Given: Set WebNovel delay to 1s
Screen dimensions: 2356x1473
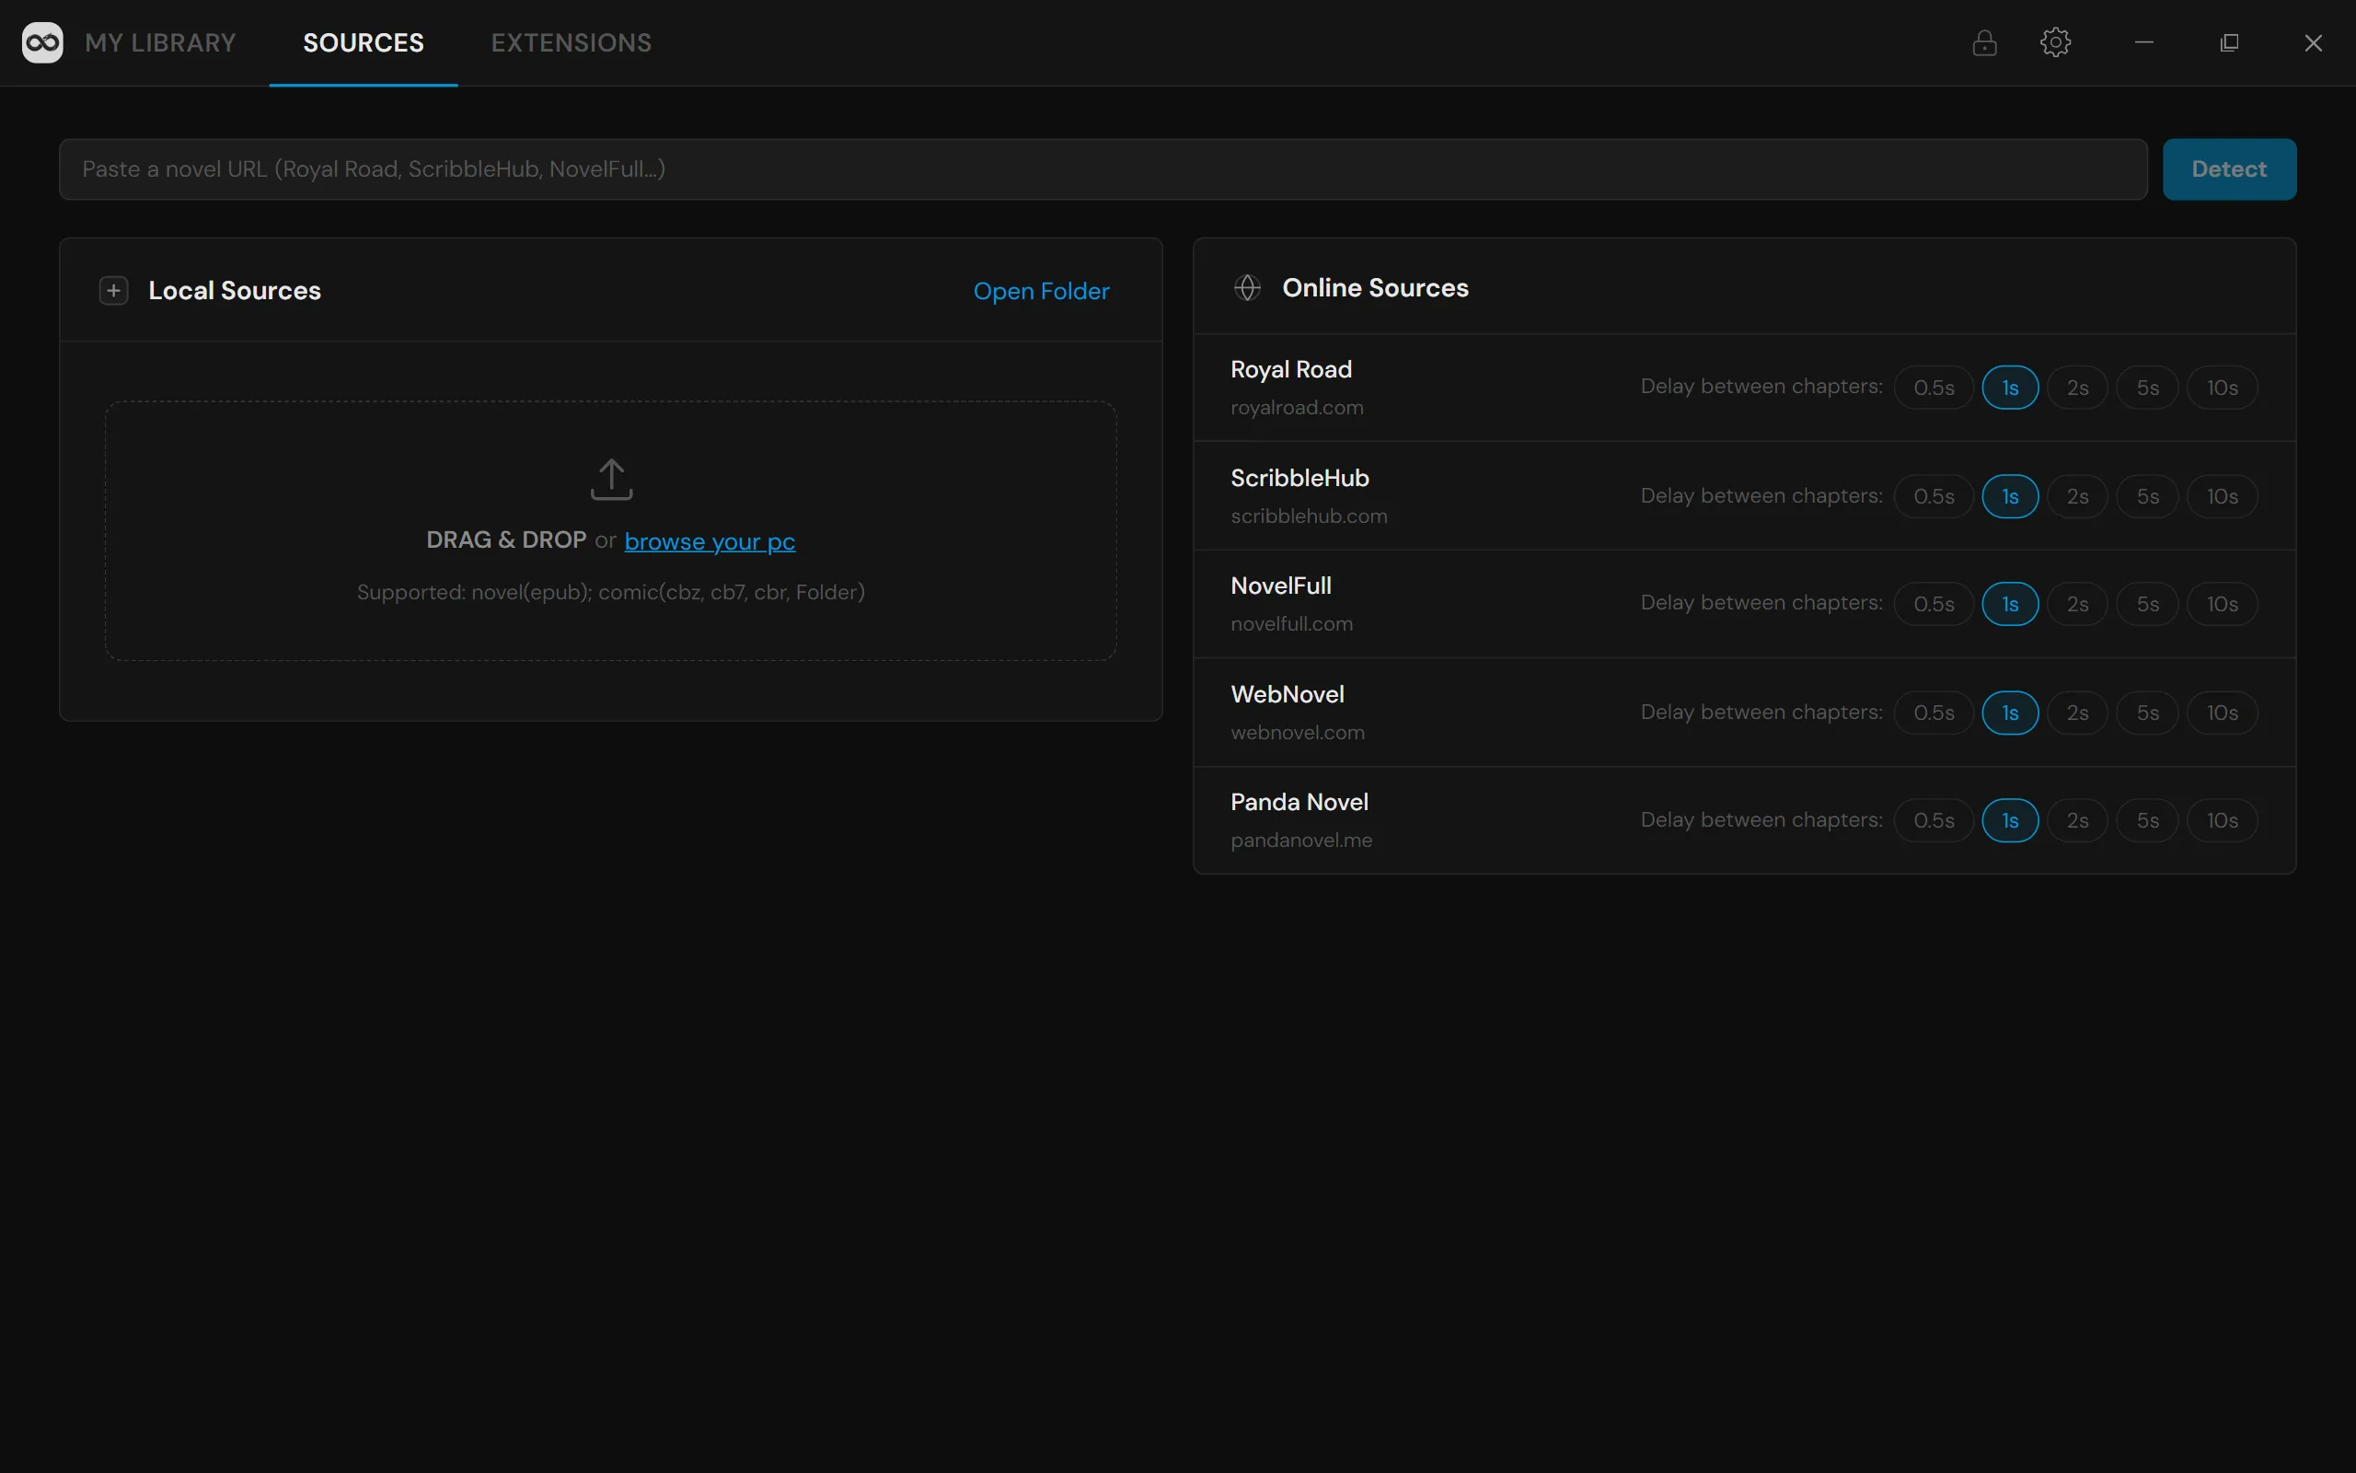Looking at the screenshot, I should point(2009,713).
